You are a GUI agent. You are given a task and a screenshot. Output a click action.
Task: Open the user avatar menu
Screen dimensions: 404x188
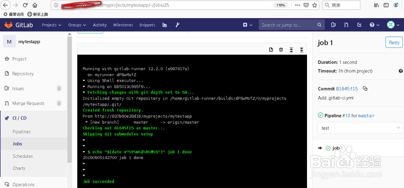(x=393, y=25)
